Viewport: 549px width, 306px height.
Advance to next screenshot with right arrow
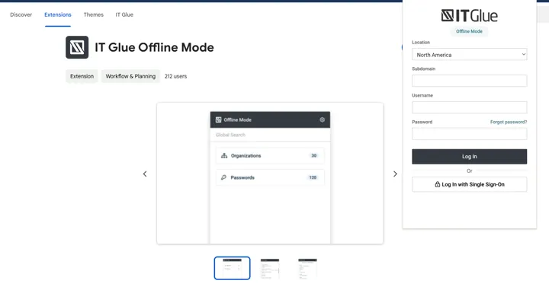point(395,174)
